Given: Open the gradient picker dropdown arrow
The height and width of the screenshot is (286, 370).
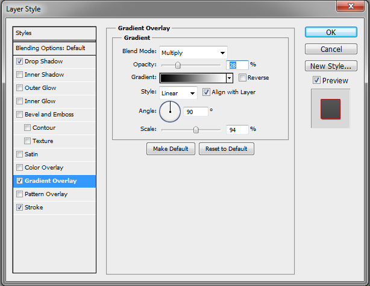Looking at the screenshot, I should point(230,78).
